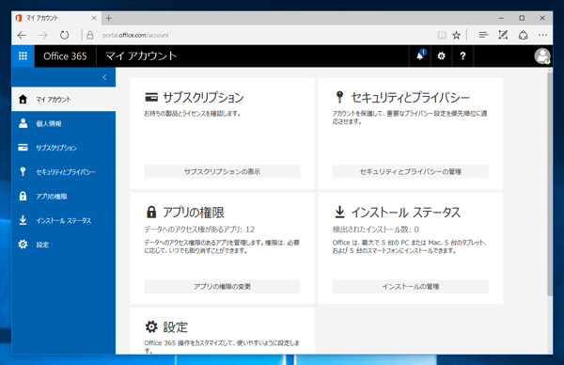The image size is (564, 365).
Task: Click the インストール ステータス card heading
Action: pyautogui.click(x=406, y=213)
